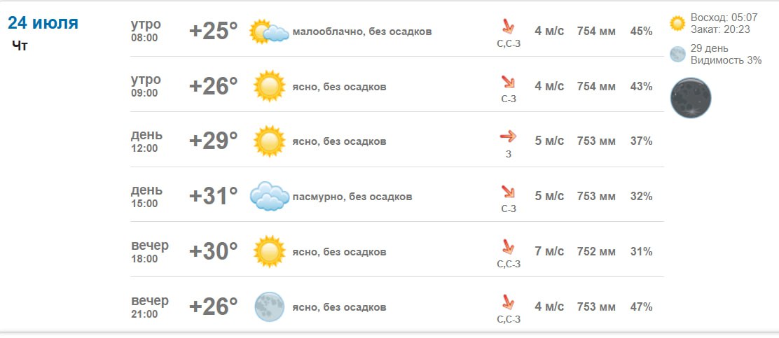Image resolution: width=779 pixels, height=338 pixels.
Task: Click the large dark moon phase image
Action: 691,98
